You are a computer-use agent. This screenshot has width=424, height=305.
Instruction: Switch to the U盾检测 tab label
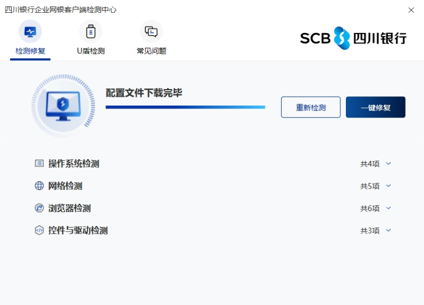pos(91,51)
